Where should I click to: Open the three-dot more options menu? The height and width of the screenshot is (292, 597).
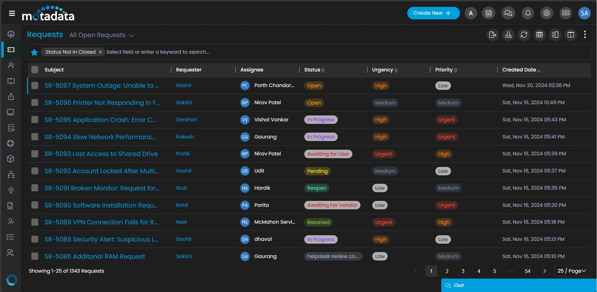(x=585, y=35)
